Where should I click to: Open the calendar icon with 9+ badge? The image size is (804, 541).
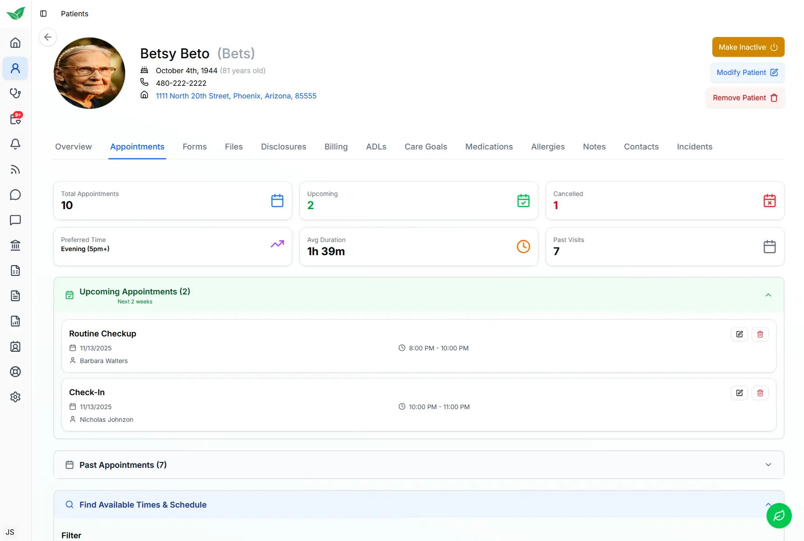coord(15,119)
